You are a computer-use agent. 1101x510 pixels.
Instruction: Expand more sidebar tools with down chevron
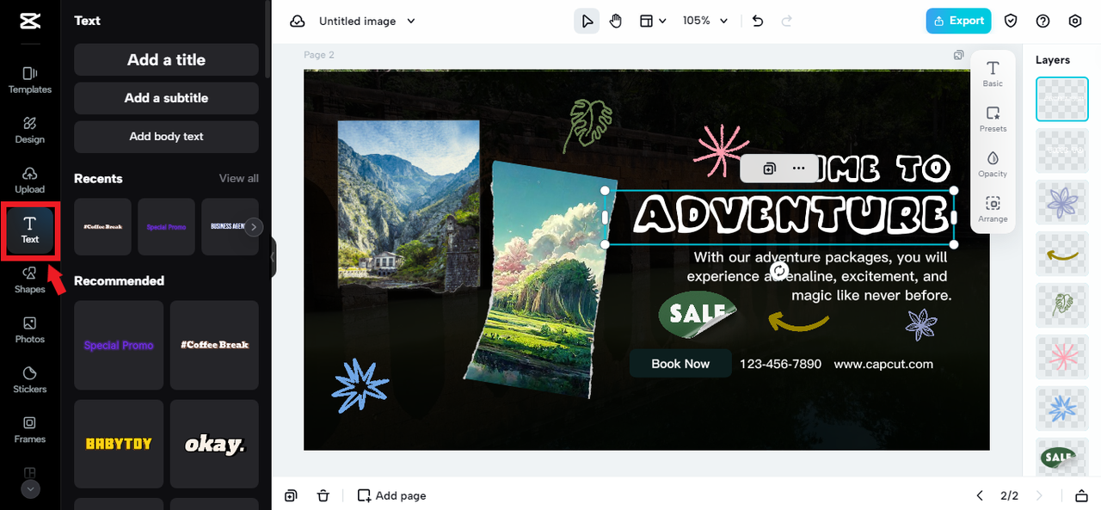tap(30, 488)
